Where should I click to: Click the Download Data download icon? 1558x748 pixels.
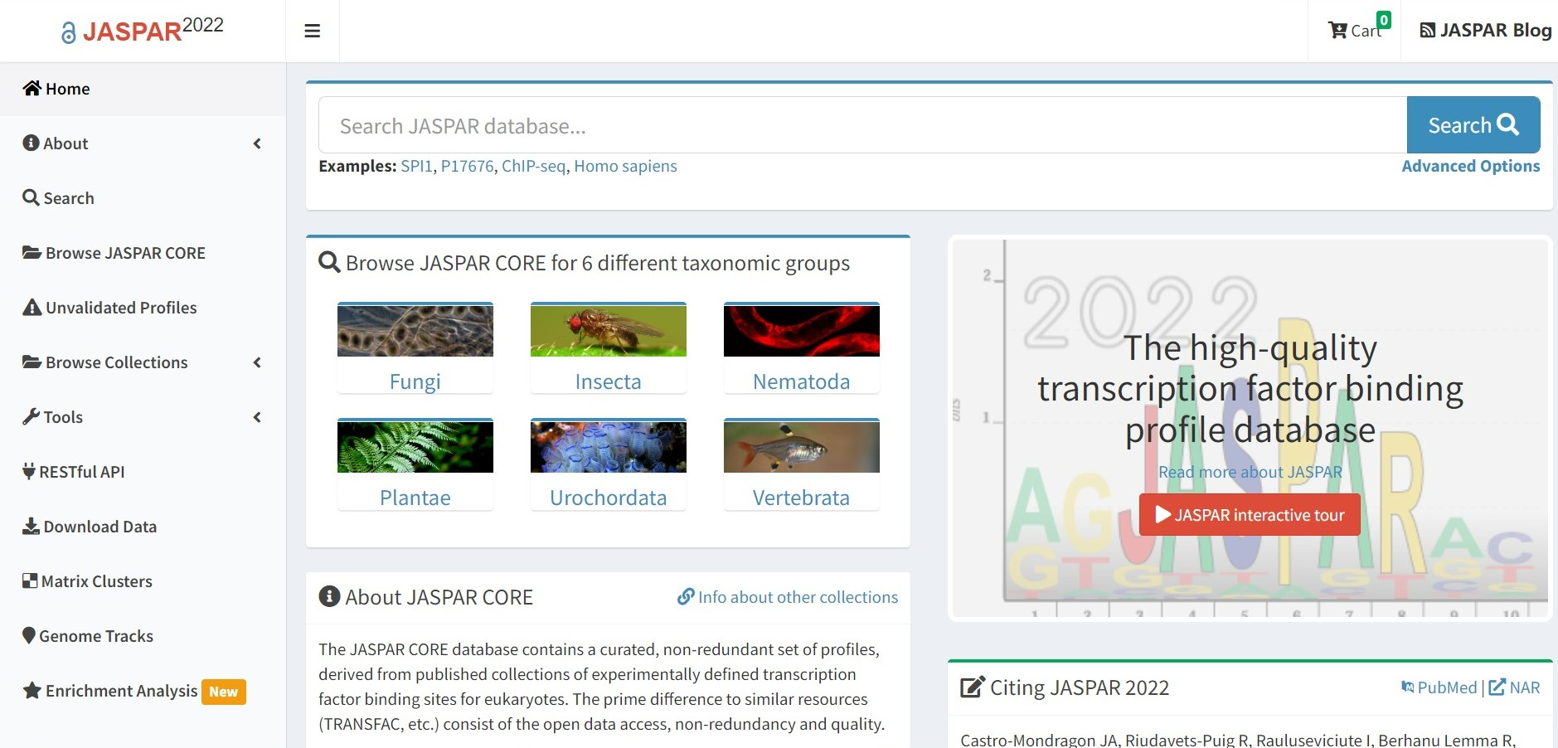click(x=31, y=526)
